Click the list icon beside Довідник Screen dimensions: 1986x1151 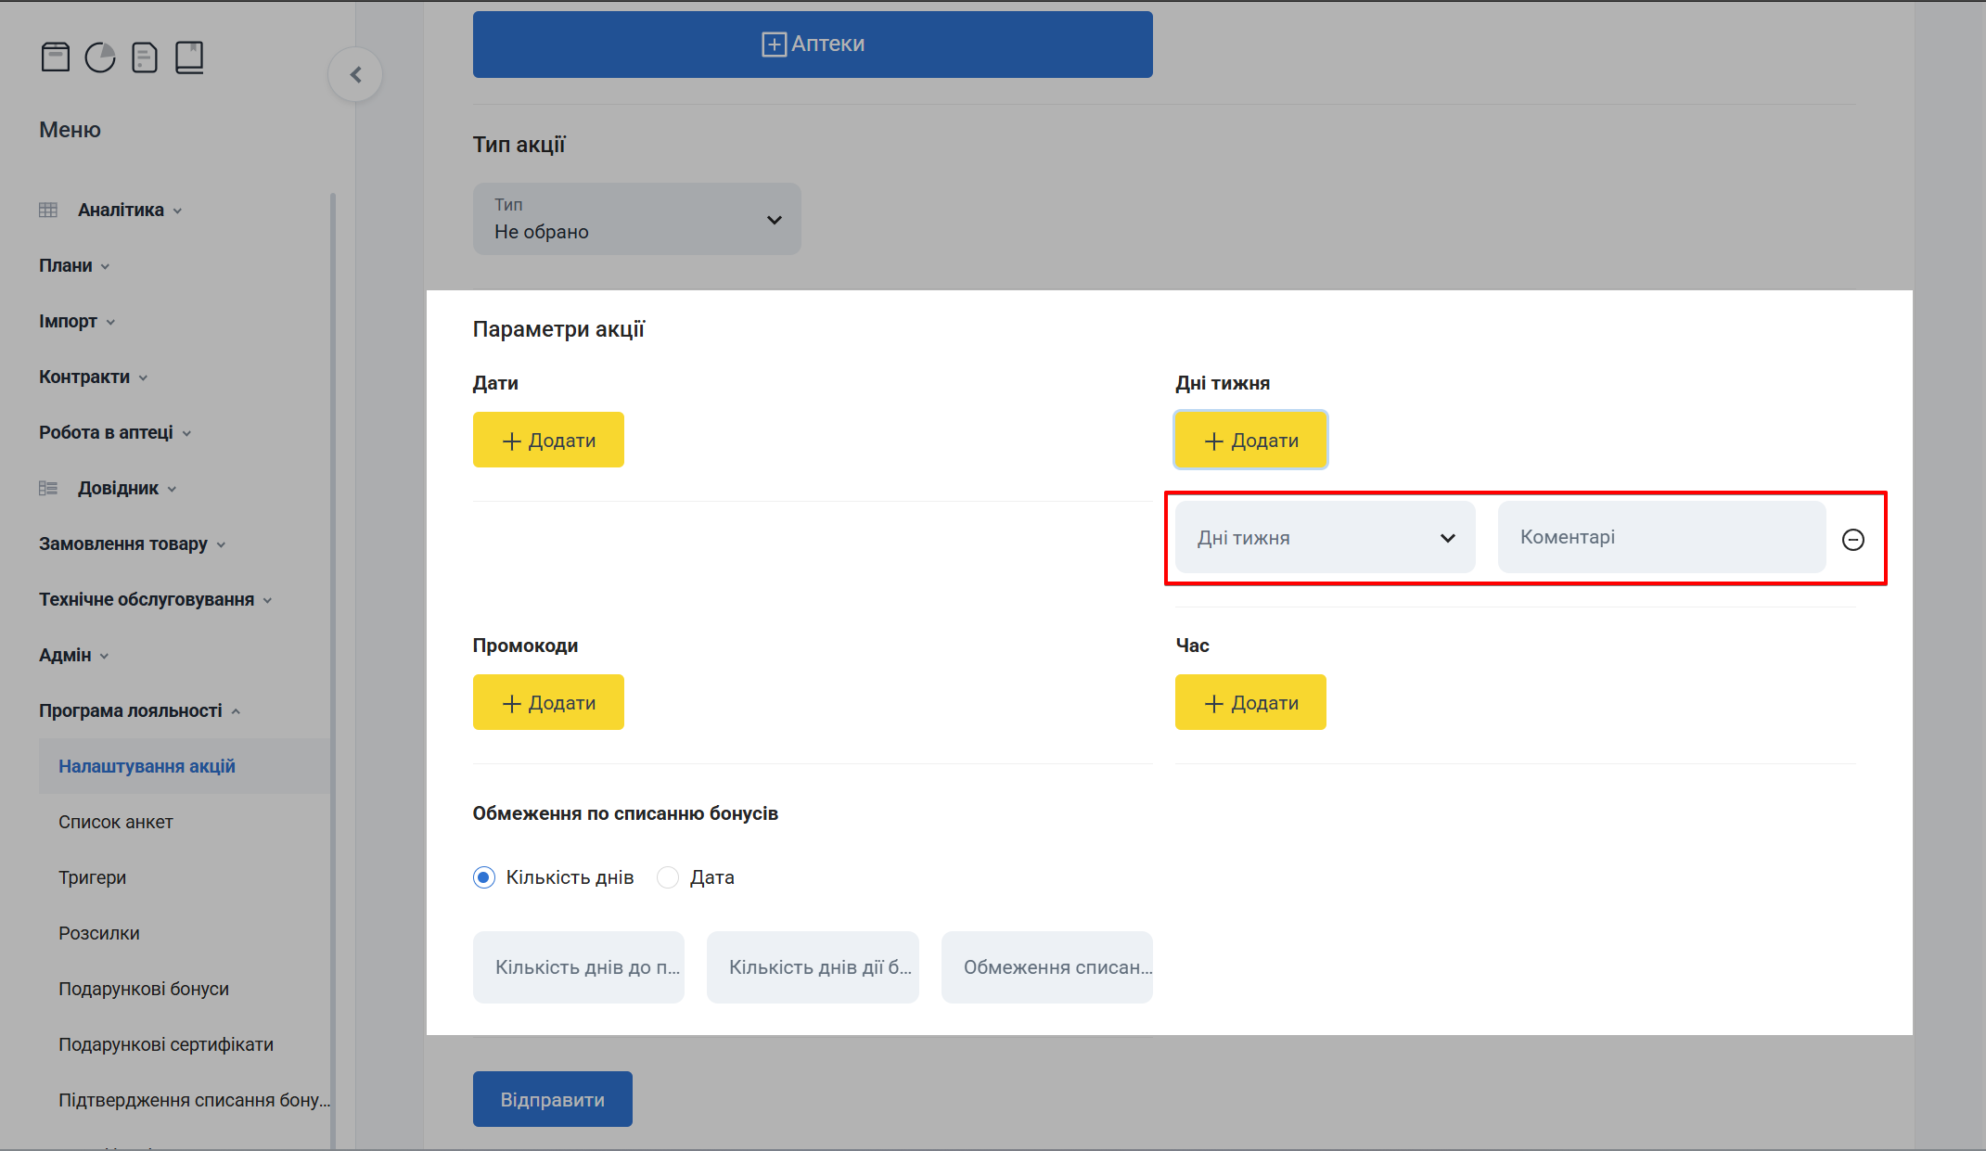pos(48,489)
